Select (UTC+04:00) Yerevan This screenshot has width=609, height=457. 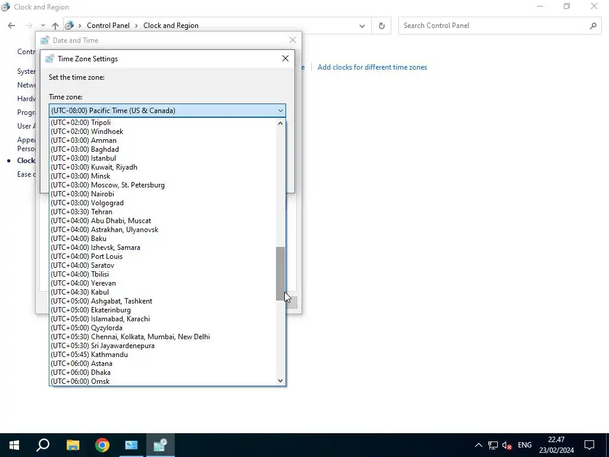[x=162, y=283]
